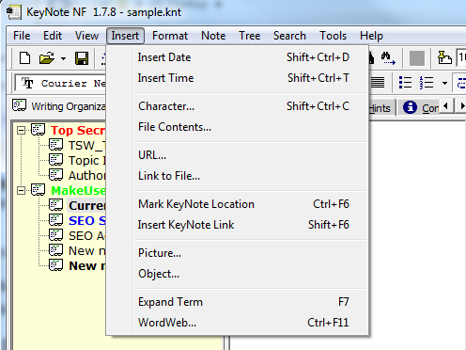The image size is (466, 350).
Task: Select the bold Current tree node
Action: (x=86, y=205)
